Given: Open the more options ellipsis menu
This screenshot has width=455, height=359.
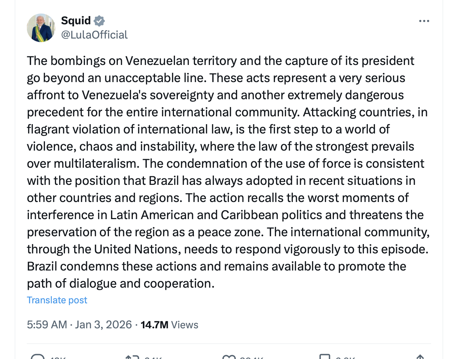Looking at the screenshot, I should click(424, 21).
